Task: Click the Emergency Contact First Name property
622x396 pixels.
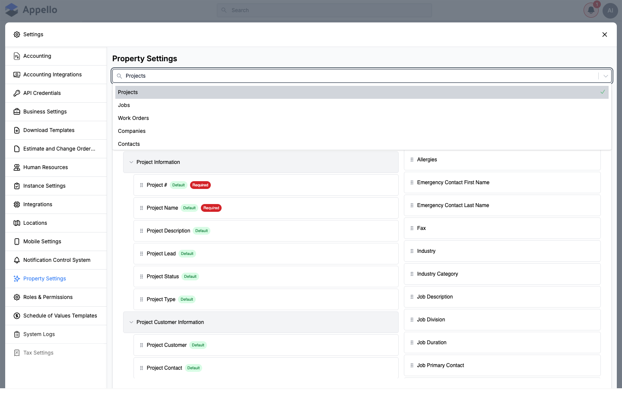Action: [502, 182]
